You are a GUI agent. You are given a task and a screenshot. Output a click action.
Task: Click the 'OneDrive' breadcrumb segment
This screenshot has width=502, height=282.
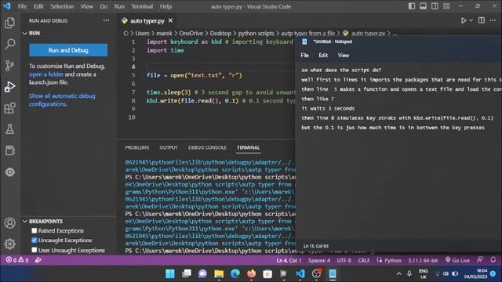coord(191,33)
